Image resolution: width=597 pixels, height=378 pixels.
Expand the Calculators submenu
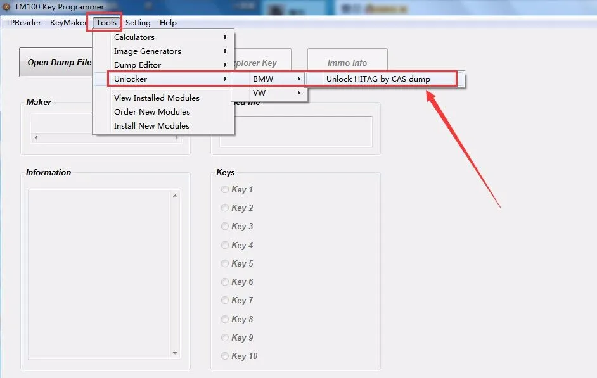pos(164,37)
